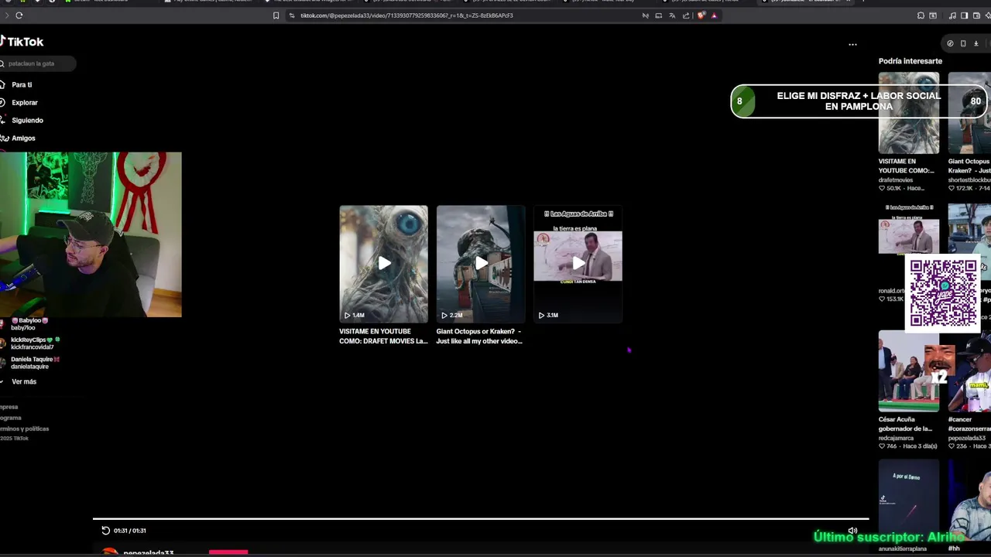Bookmark the page using the bookmark icon
Image resolution: width=991 pixels, height=557 pixels.
(x=276, y=15)
